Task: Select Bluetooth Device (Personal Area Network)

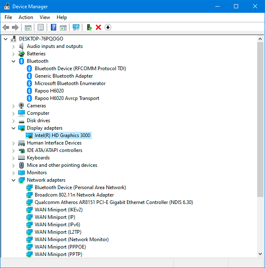Action: click(80, 187)
